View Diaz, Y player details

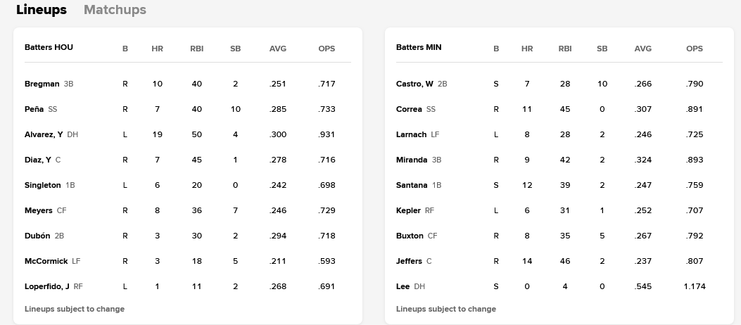[37, 160]
